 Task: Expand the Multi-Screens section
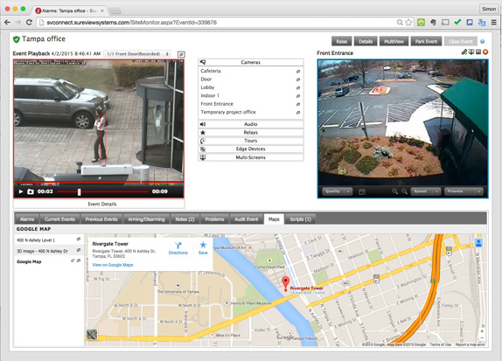coord(251,157)
